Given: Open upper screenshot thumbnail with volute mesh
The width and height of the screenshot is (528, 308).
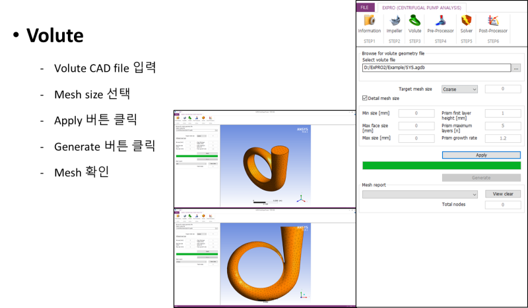Looking at the screenshot, I should coord(265,159).
